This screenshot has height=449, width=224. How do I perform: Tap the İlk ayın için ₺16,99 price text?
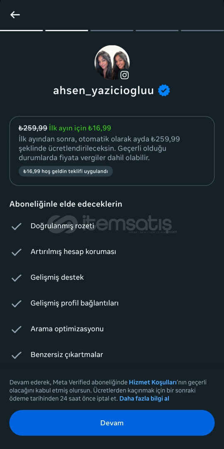(80, 128)
